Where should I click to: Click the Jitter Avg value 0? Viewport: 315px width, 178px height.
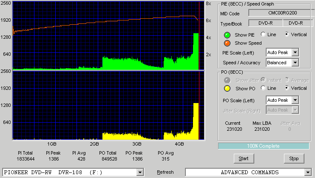tap(289, 129)
